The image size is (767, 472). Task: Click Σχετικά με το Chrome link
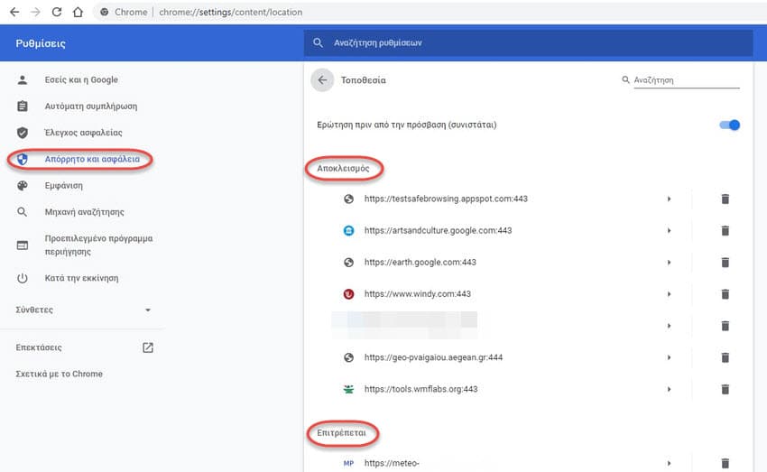(60, 374)
